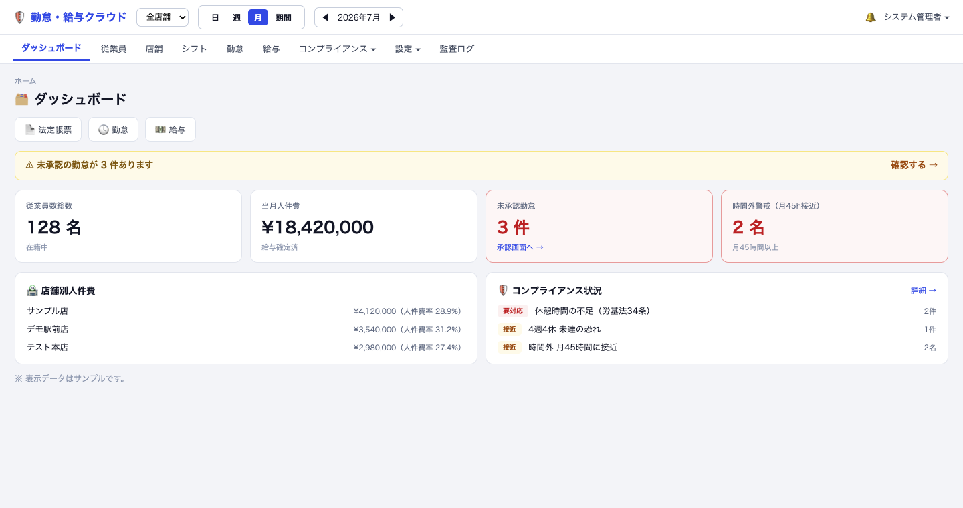Select the 期間 range view
The image size is (963, 508).
[x=284, y=17]
